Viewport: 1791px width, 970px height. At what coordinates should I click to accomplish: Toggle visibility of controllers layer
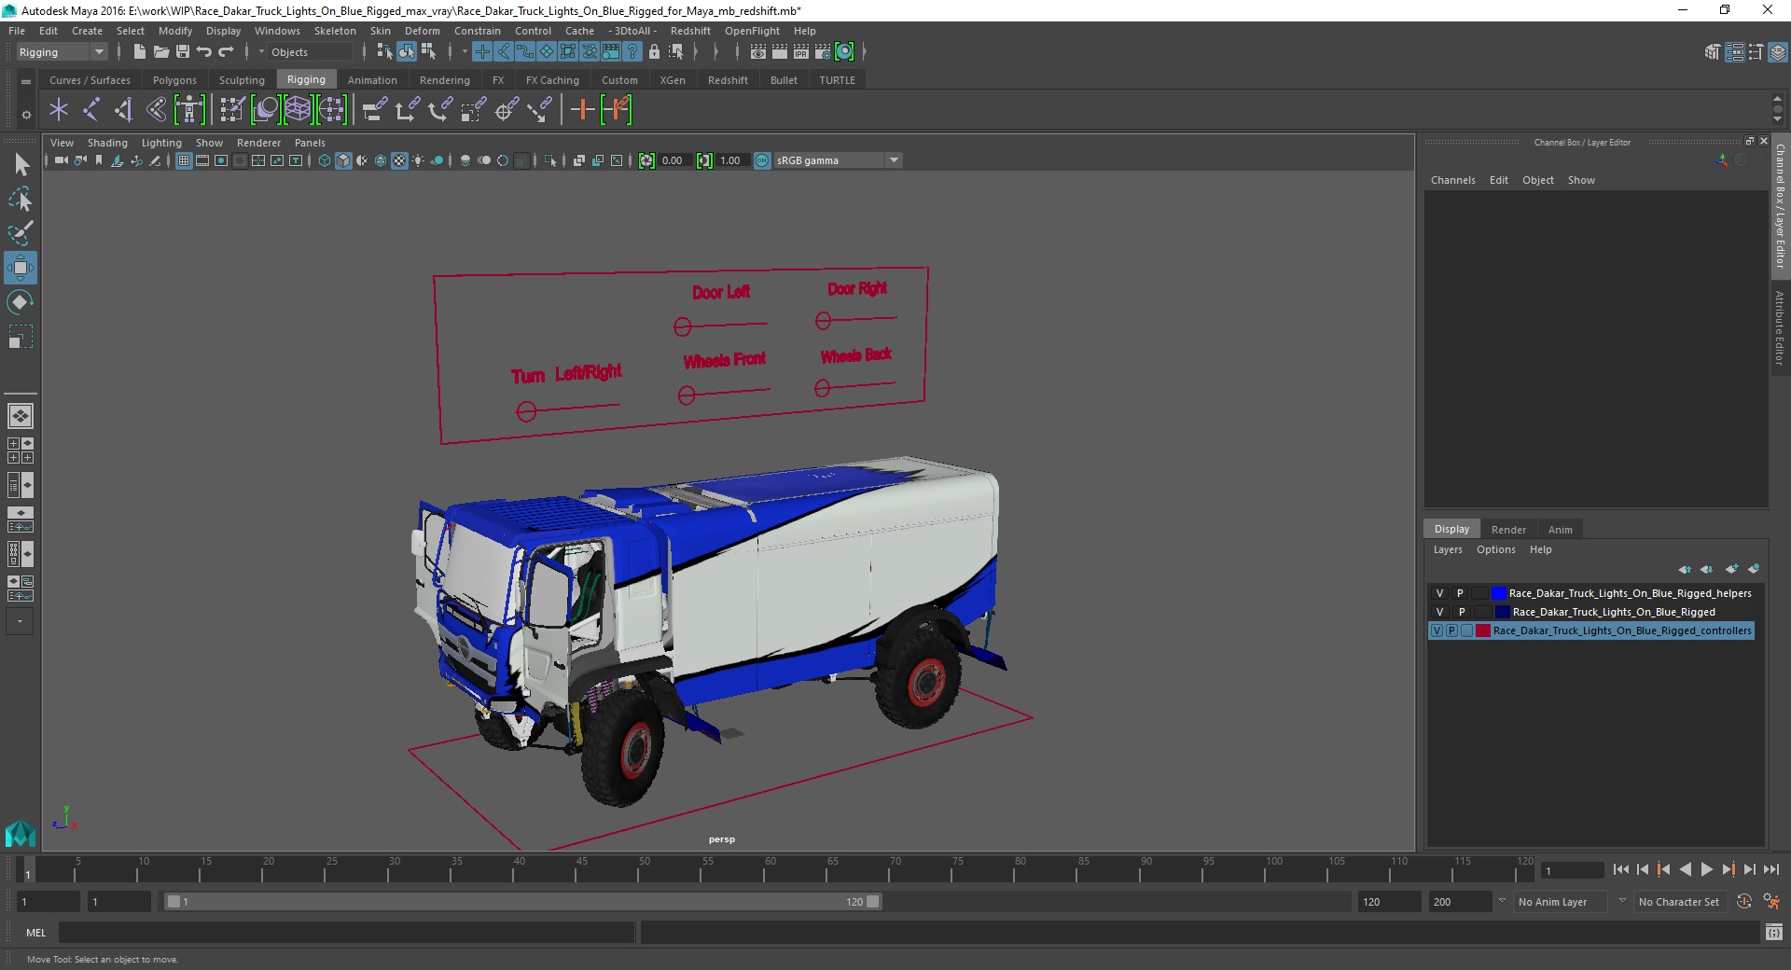pyautogui.click(x=1437, y=630)
